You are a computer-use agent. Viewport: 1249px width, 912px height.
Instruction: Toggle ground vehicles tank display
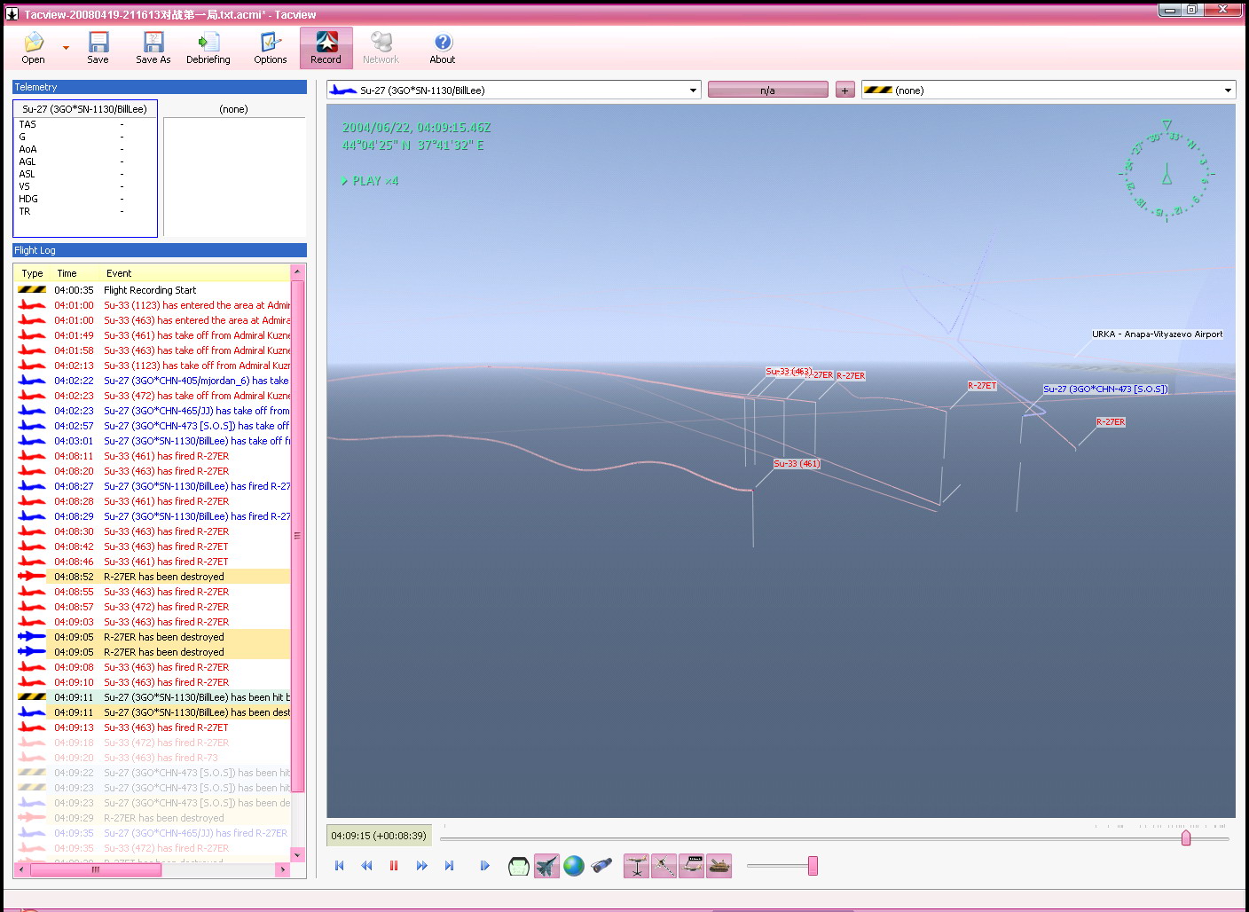pos(719,866)
